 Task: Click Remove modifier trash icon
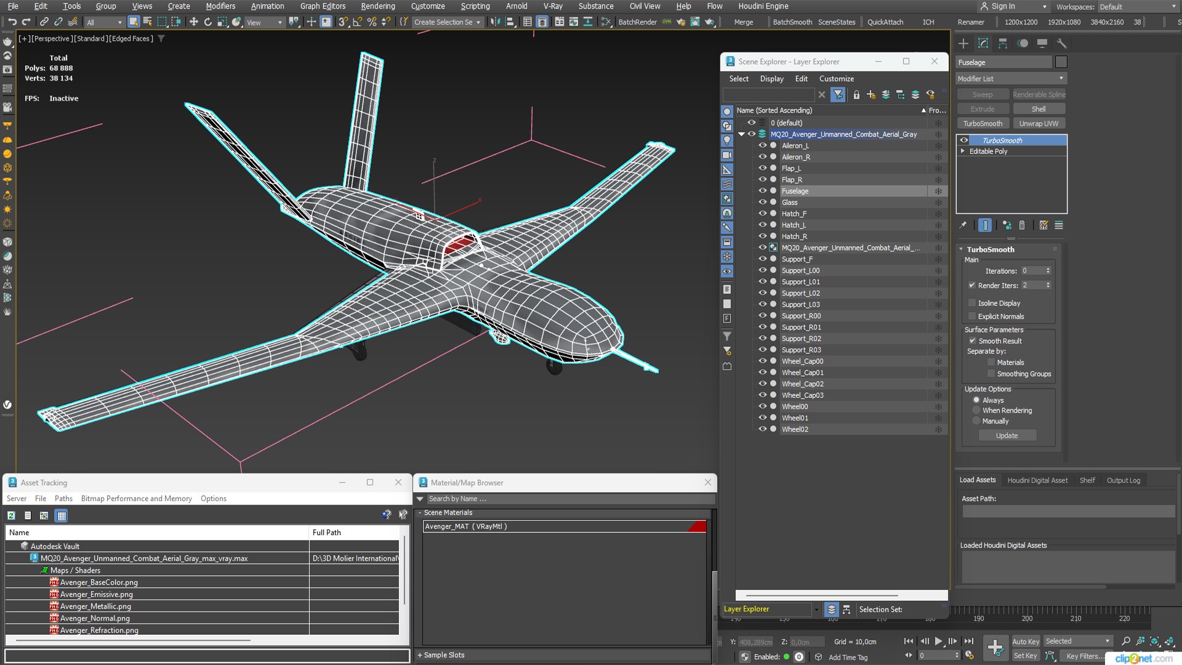click(x=1022, y=225)
